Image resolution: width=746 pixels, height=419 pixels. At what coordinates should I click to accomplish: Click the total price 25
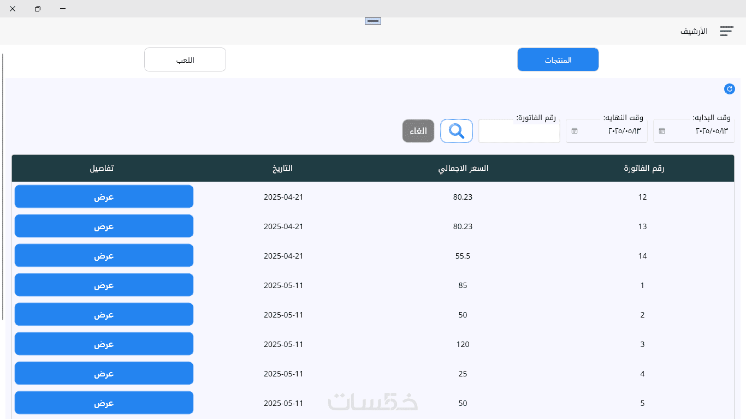tap(463, 374)
